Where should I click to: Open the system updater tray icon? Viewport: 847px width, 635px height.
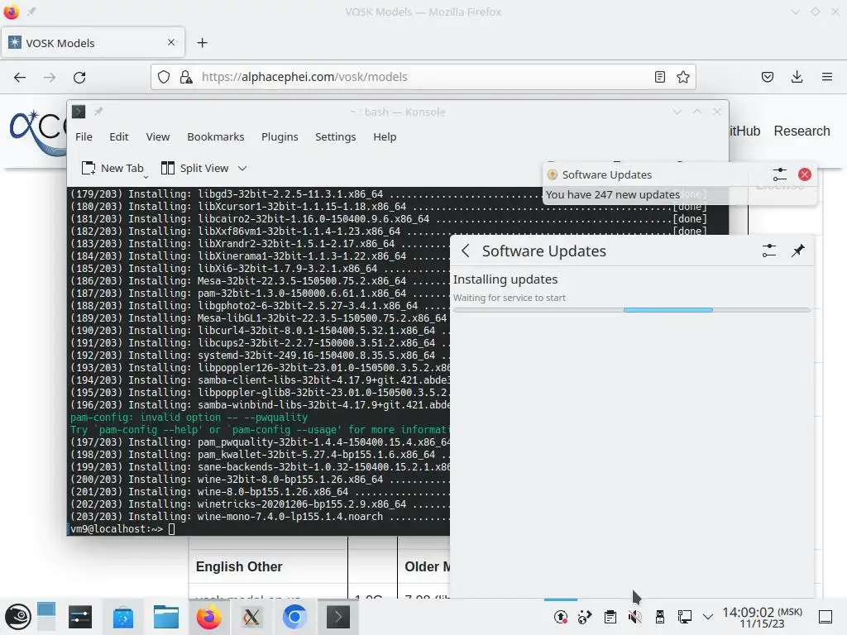[x=585, y=617]
